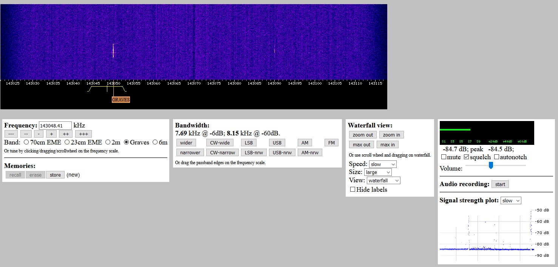Select AM-nrw mode

(x=309, y=152)
